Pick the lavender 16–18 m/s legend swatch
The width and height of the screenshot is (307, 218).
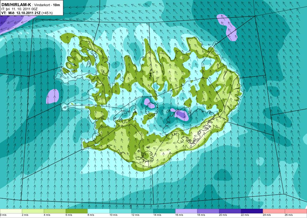[186, 211]
